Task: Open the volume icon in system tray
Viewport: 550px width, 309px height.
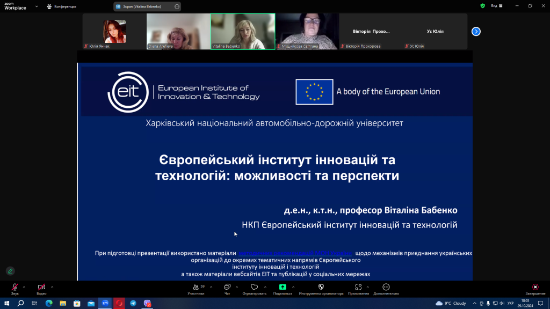Action: pos(502,303)
